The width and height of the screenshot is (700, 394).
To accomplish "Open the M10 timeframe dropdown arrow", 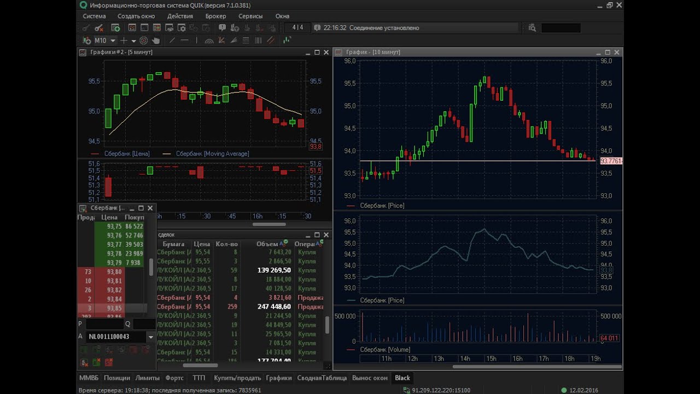I will click(113, 40).
